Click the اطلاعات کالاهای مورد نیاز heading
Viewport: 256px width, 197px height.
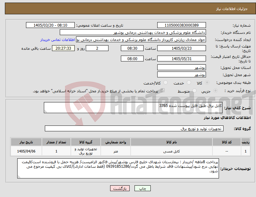[x=227, y=118]
